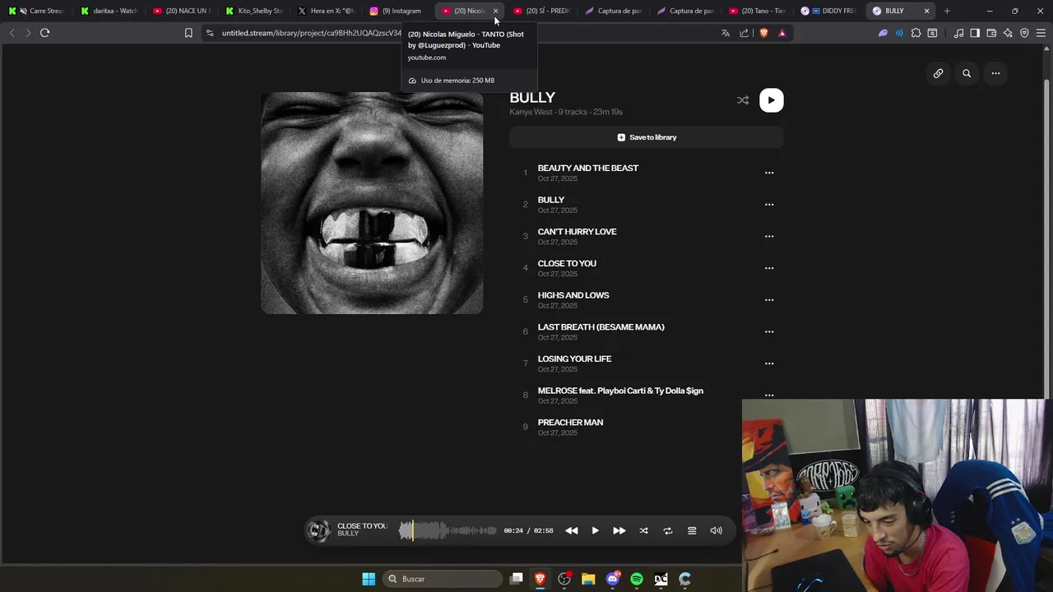Screen dimensions: 1053x592
Task: Open Brave VPN shield icon
Action: (x=1024, y=33)
